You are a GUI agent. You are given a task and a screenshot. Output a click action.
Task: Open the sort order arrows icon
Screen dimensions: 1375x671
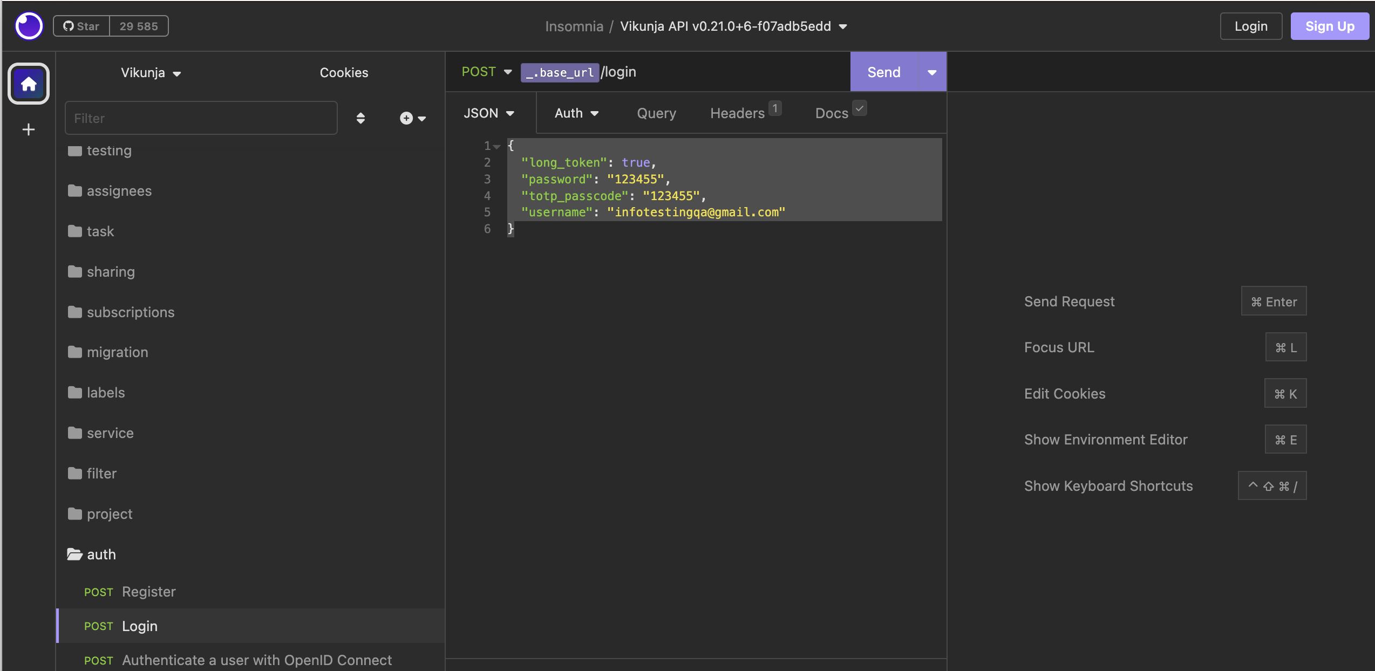point(360,118)
